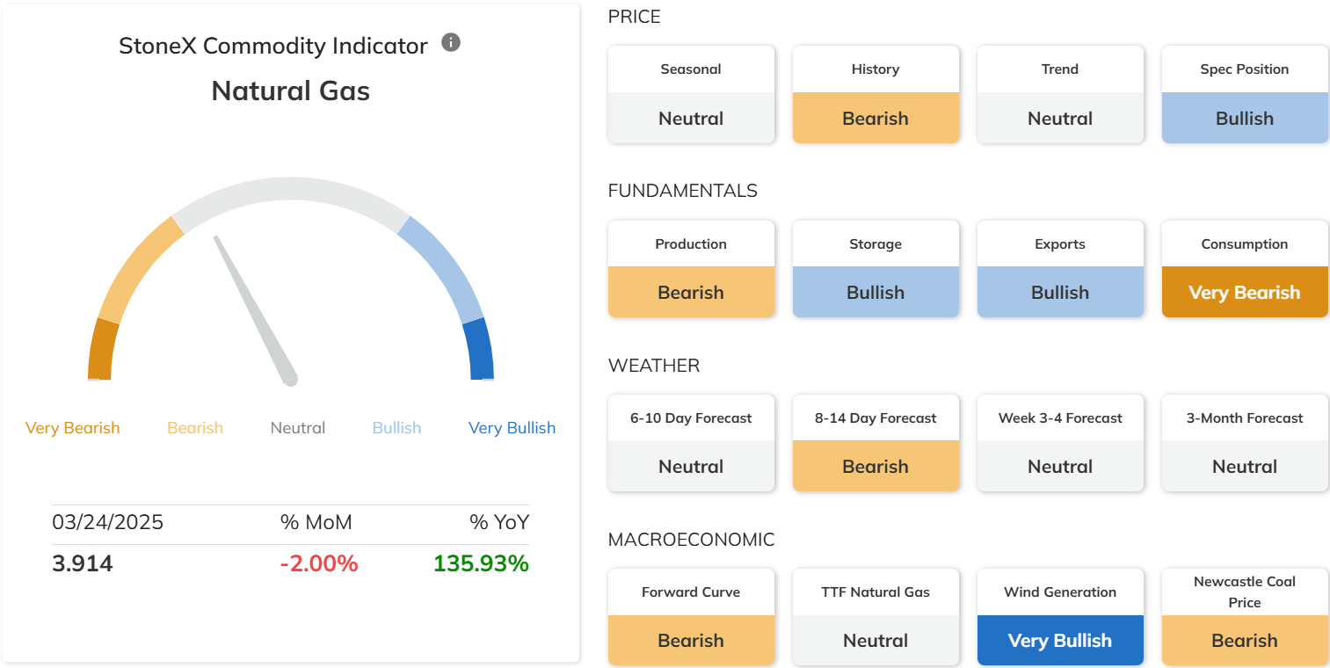The width and height of the screenshot is (1330, 668).
Task: Click the PRICE section heading
Action: [635, 17]
